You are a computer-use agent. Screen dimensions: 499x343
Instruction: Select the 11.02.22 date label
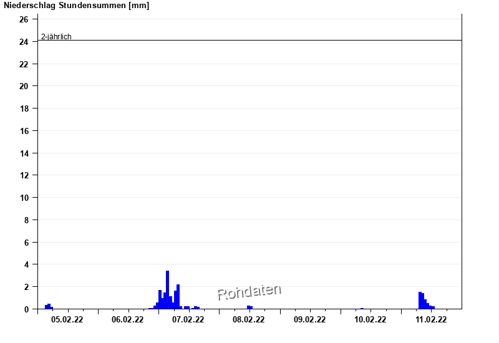tap(431, 320)
